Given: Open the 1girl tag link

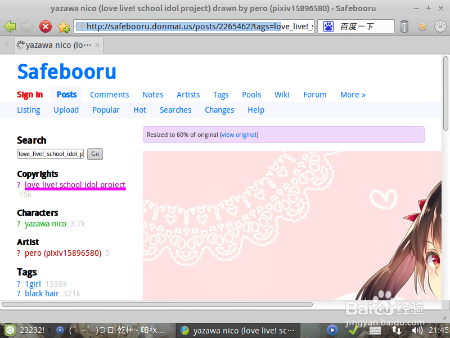Looking at the screenshot, I should point(33,284).
